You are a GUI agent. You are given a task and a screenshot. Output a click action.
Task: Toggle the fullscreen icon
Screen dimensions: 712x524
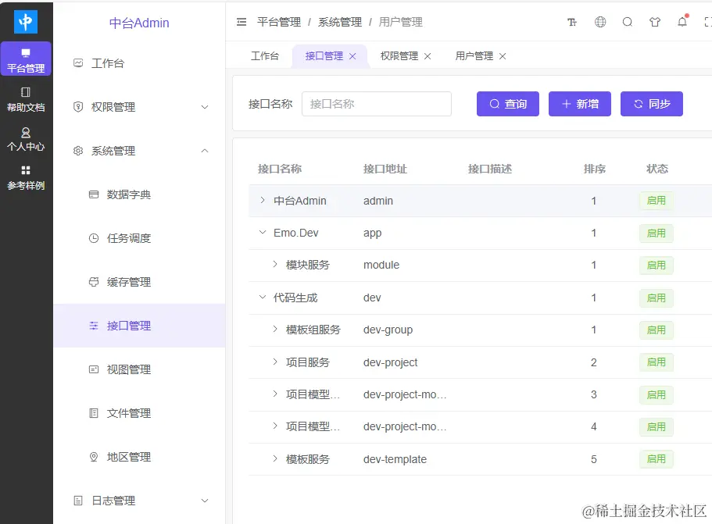click(708, 22)
